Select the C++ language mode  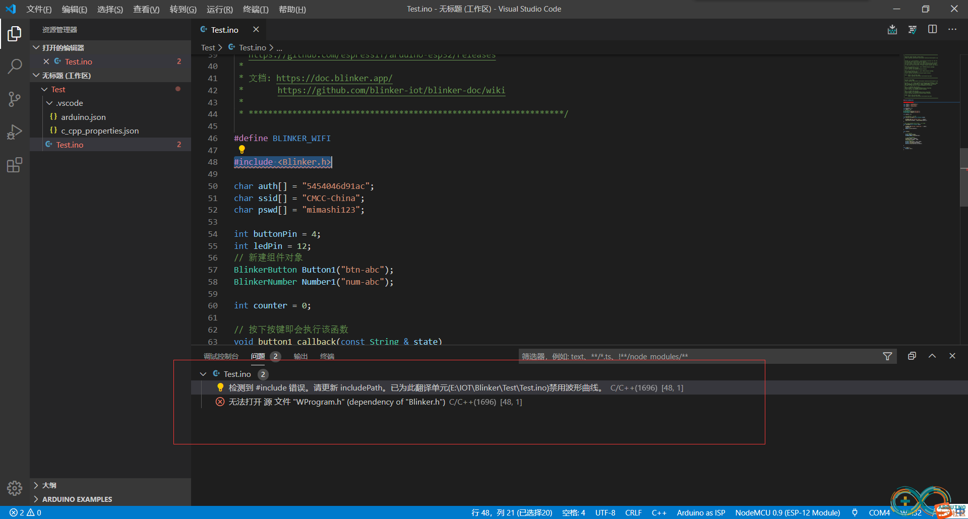659,512
